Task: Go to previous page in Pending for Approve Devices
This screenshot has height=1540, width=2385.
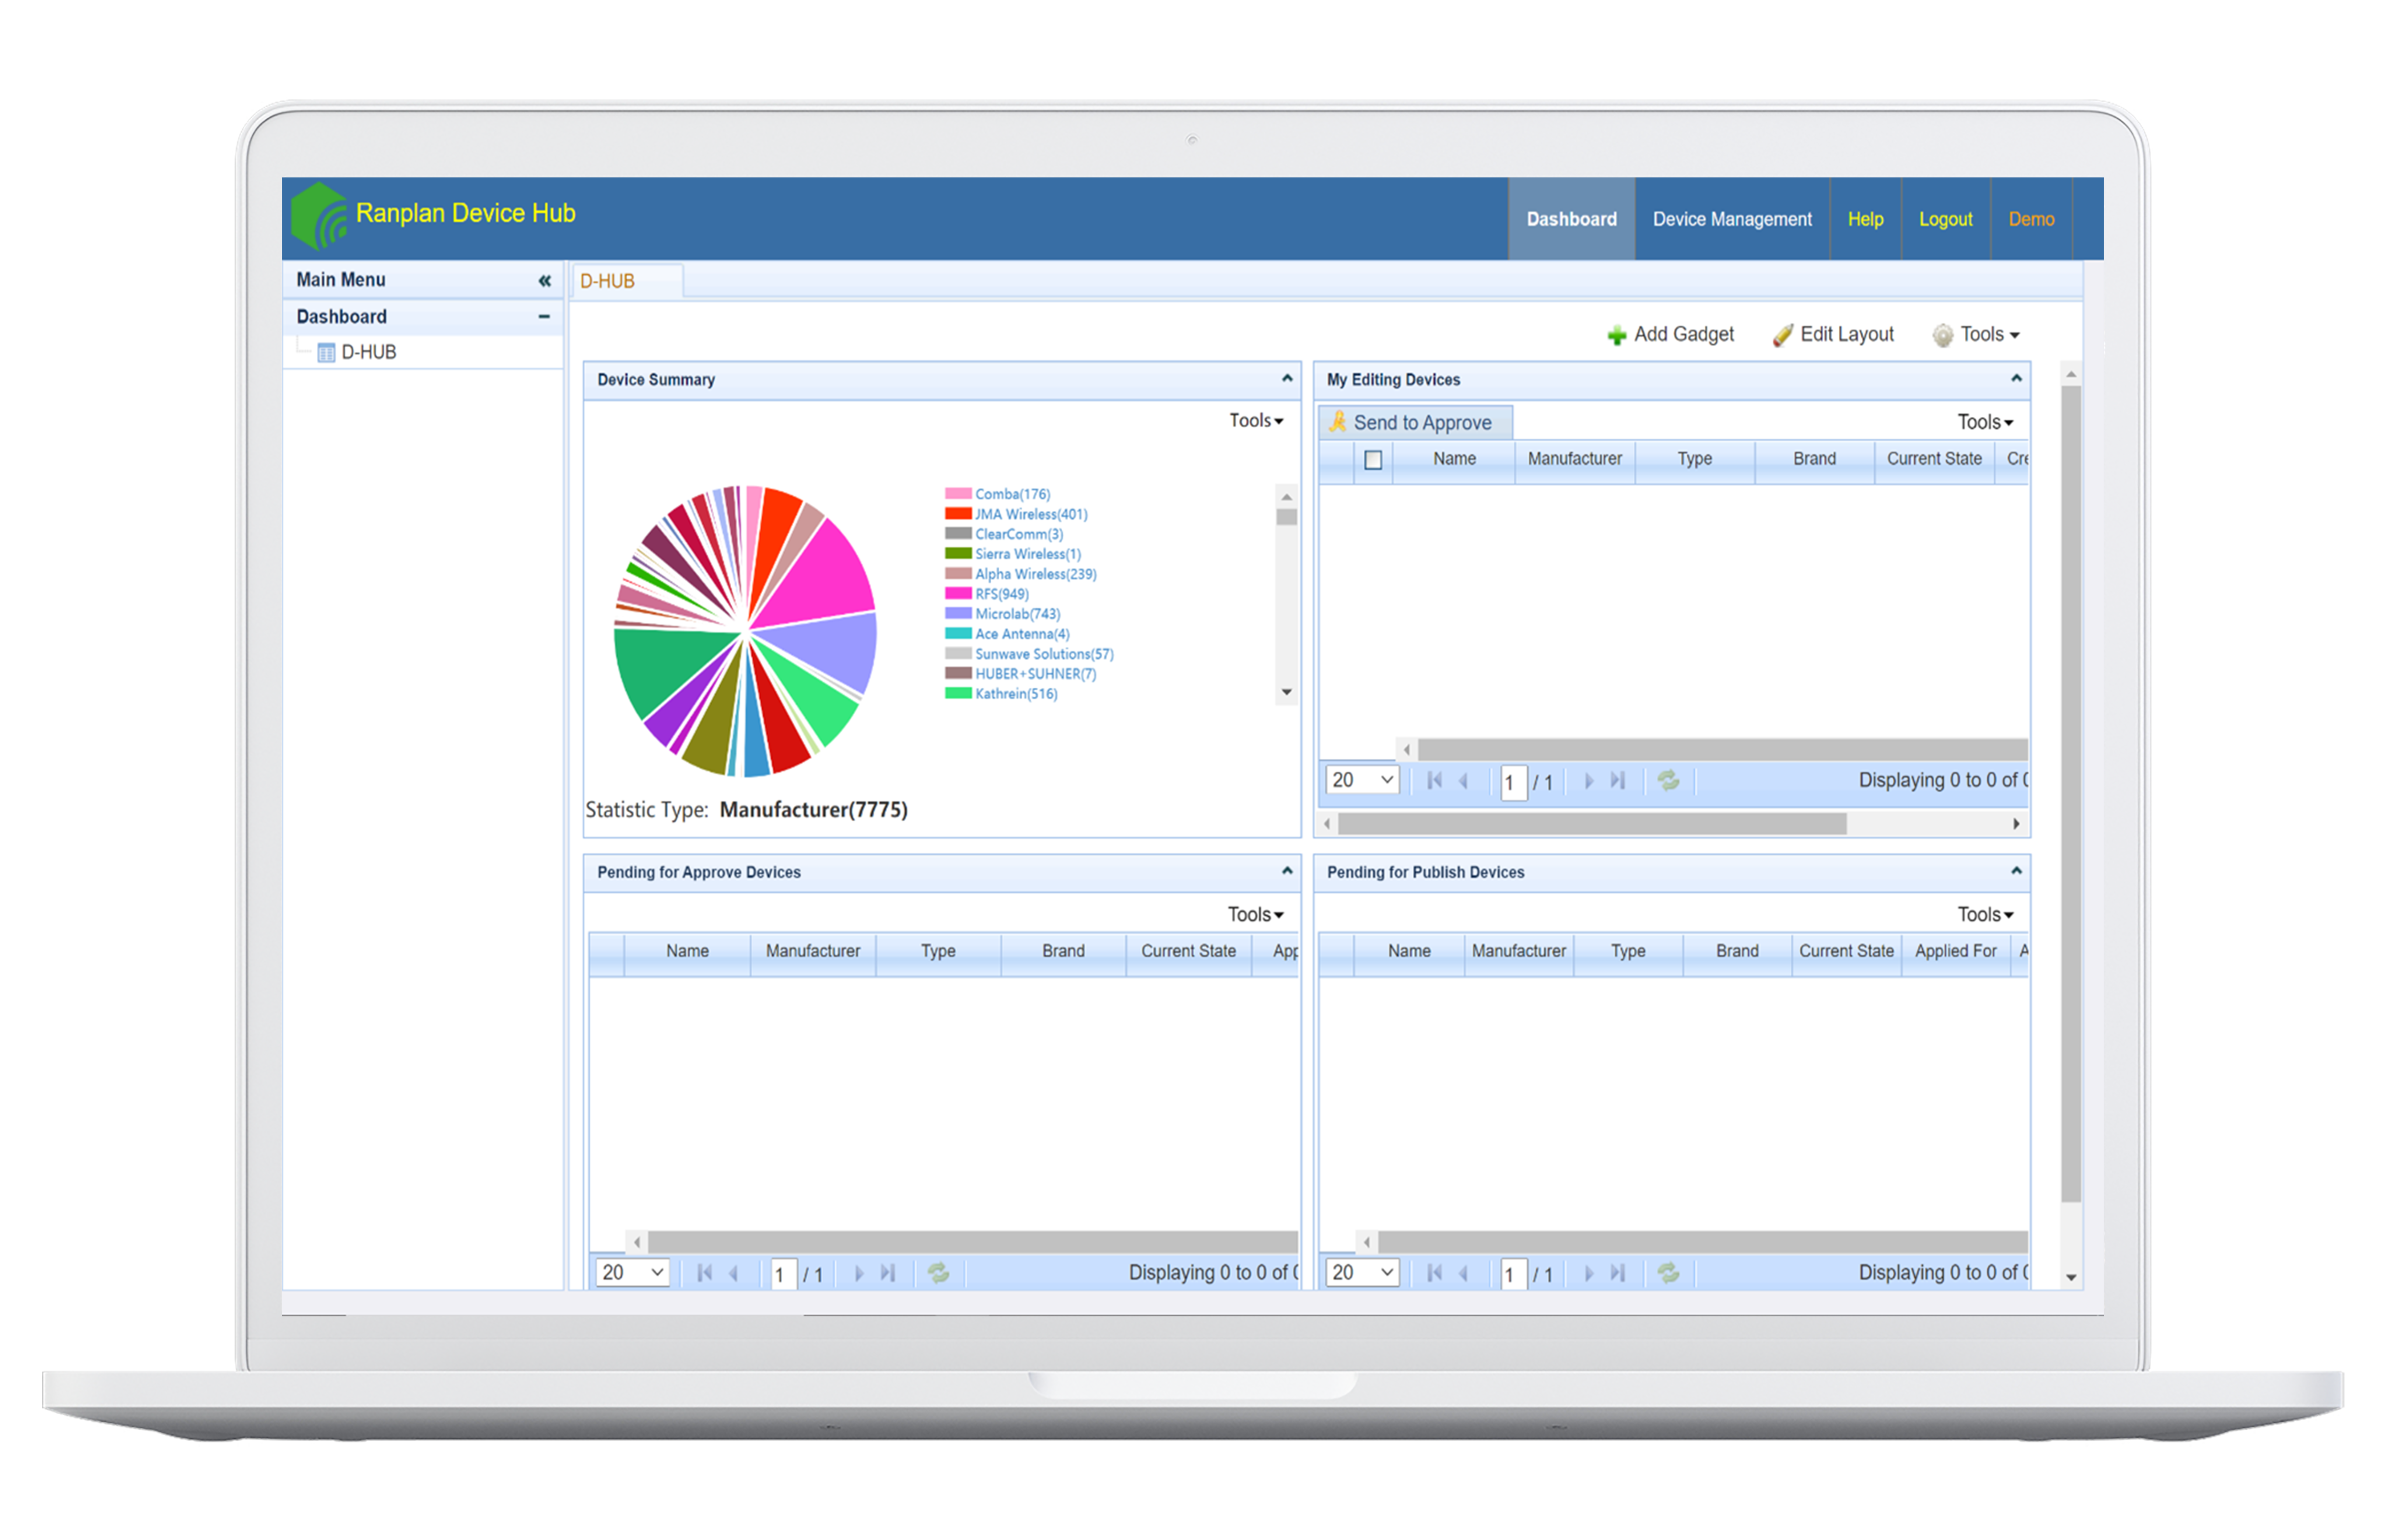Action: pyautogui.click(x=734, y=1272)
